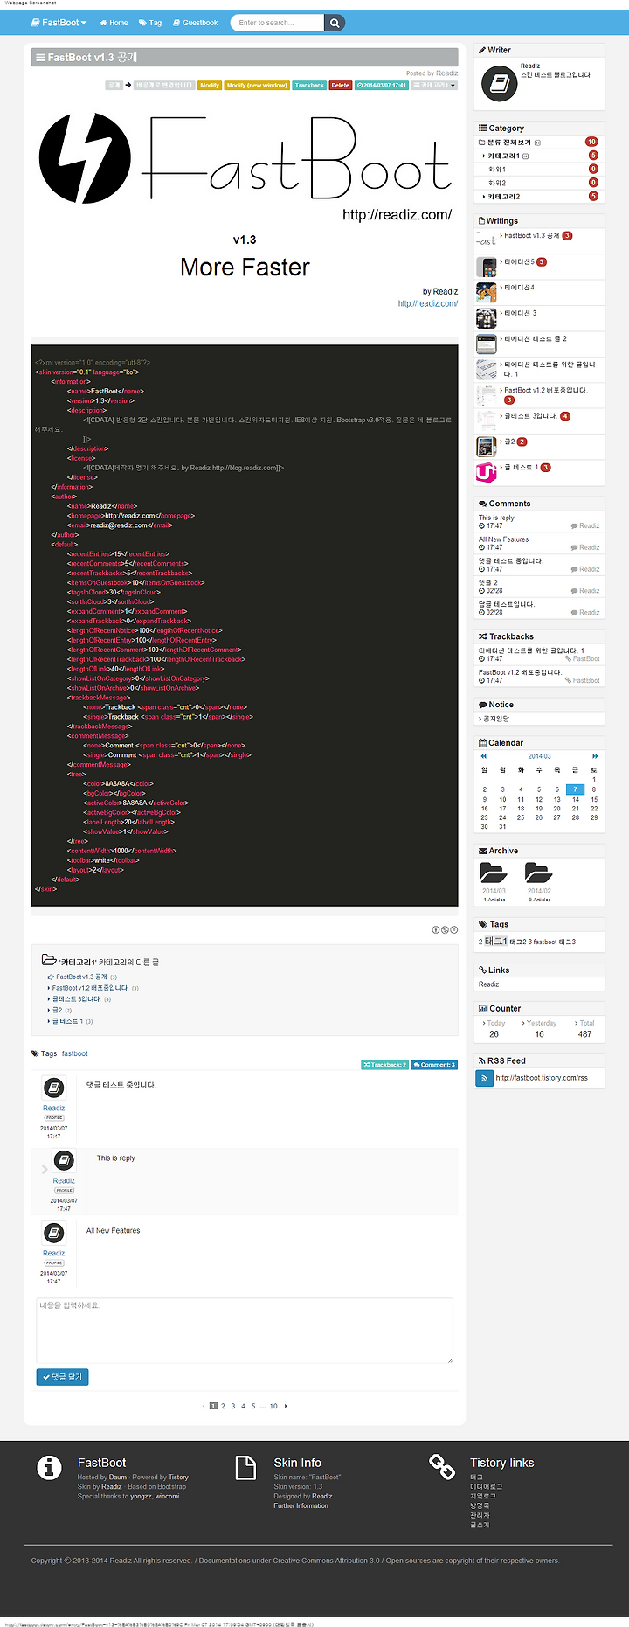Go to next month in calendar
Viewport: 629px width, 1627px height.
pyautogui.click(x=596, y=756)
